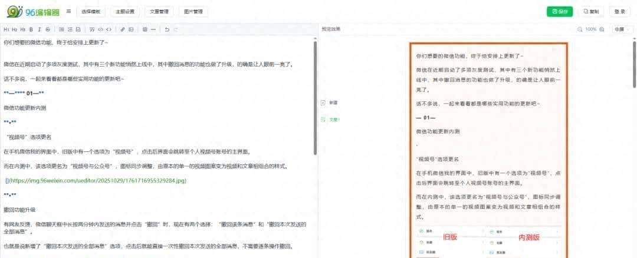Click the 登录 login button
The image size is (637, 258).
619,12
